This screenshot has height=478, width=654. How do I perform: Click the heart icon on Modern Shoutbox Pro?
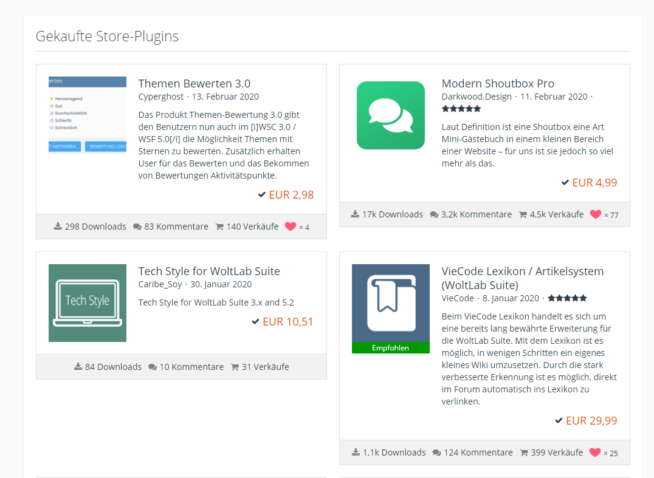pos(595,214)
